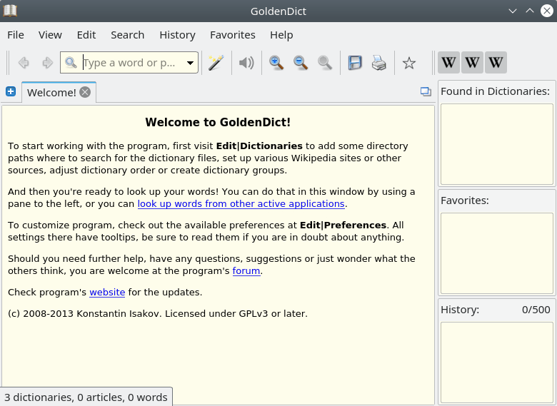The image size is (557, 406).
Task: Open the Edit menu
Action: pyautogui.click(x=86, y=35)
